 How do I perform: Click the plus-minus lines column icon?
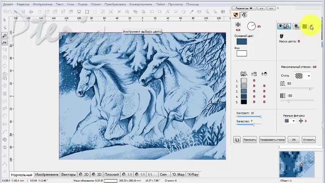254,74
